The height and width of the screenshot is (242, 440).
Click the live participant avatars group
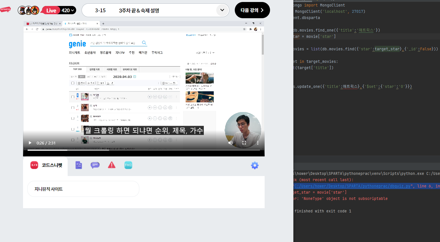click(28, 10)
